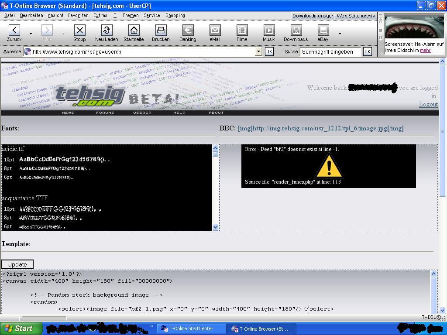Open the FORUMS navigation link

[x=105, y=113]
